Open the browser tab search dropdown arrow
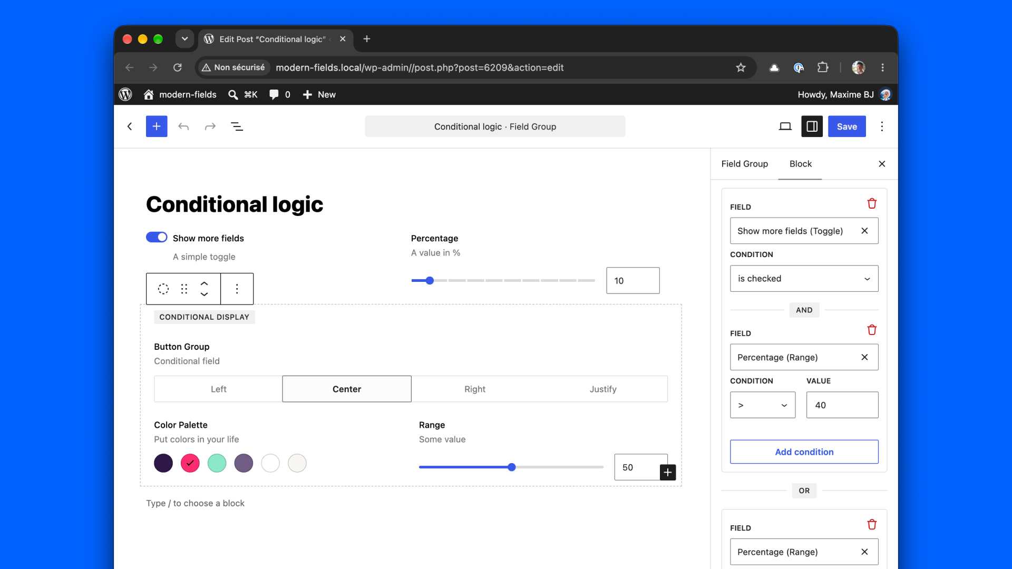1012x569 pixels. 184,39
